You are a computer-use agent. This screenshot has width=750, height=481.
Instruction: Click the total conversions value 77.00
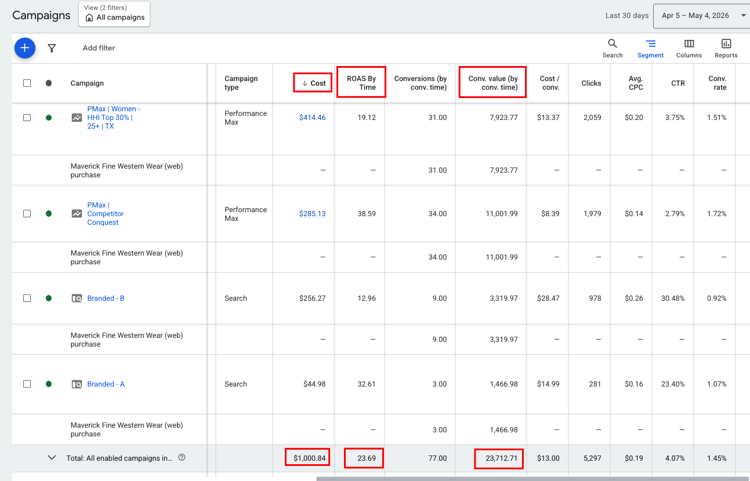click(x=437, y=458)
